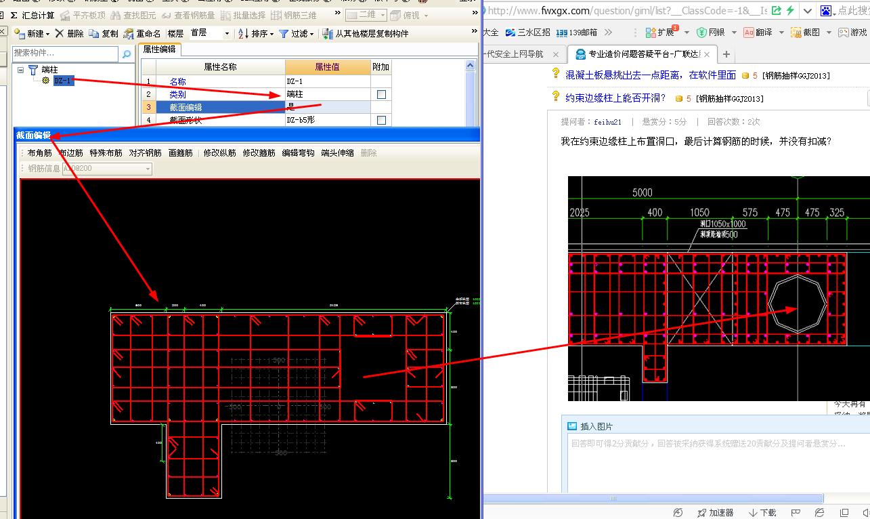Click the 查看钢筋量 toolbar button
Image resolution: width=870 pixels, height=519 pixels.
coord(188,15)
